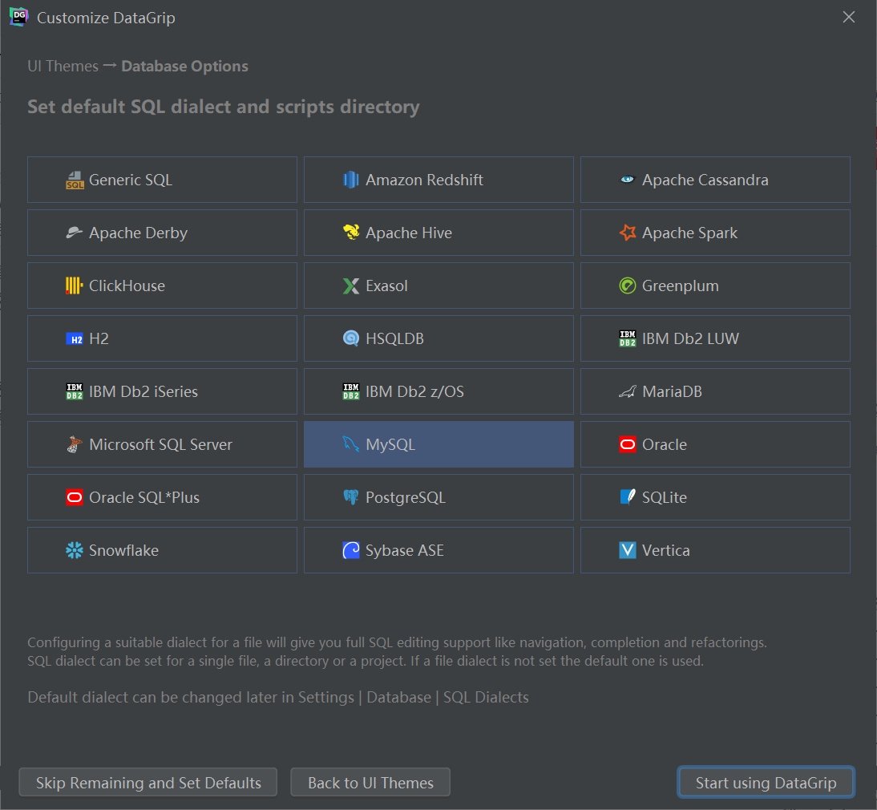Choose the Generic SQL dialect option
This screenshot has height=810, width=877.
[x=162, y=180]
